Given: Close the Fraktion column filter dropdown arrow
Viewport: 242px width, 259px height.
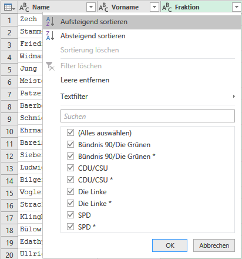Looking at the screenshot, I should tap(237, 7).
